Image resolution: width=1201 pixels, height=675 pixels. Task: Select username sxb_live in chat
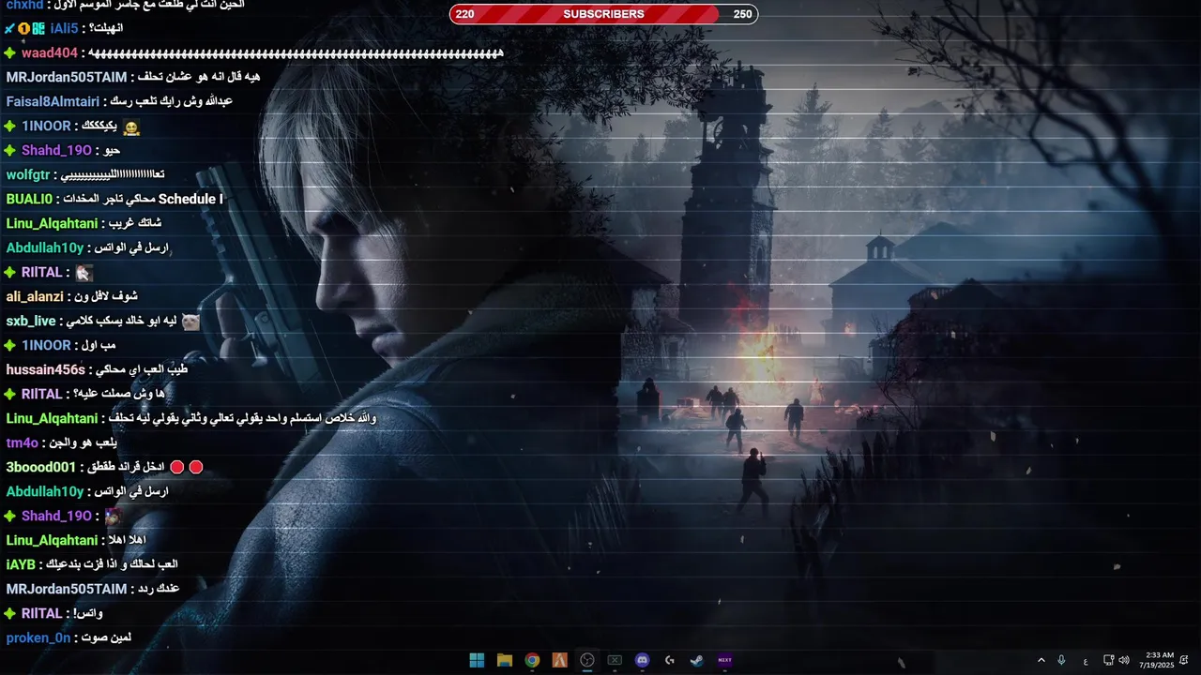[x=31, y=321]
